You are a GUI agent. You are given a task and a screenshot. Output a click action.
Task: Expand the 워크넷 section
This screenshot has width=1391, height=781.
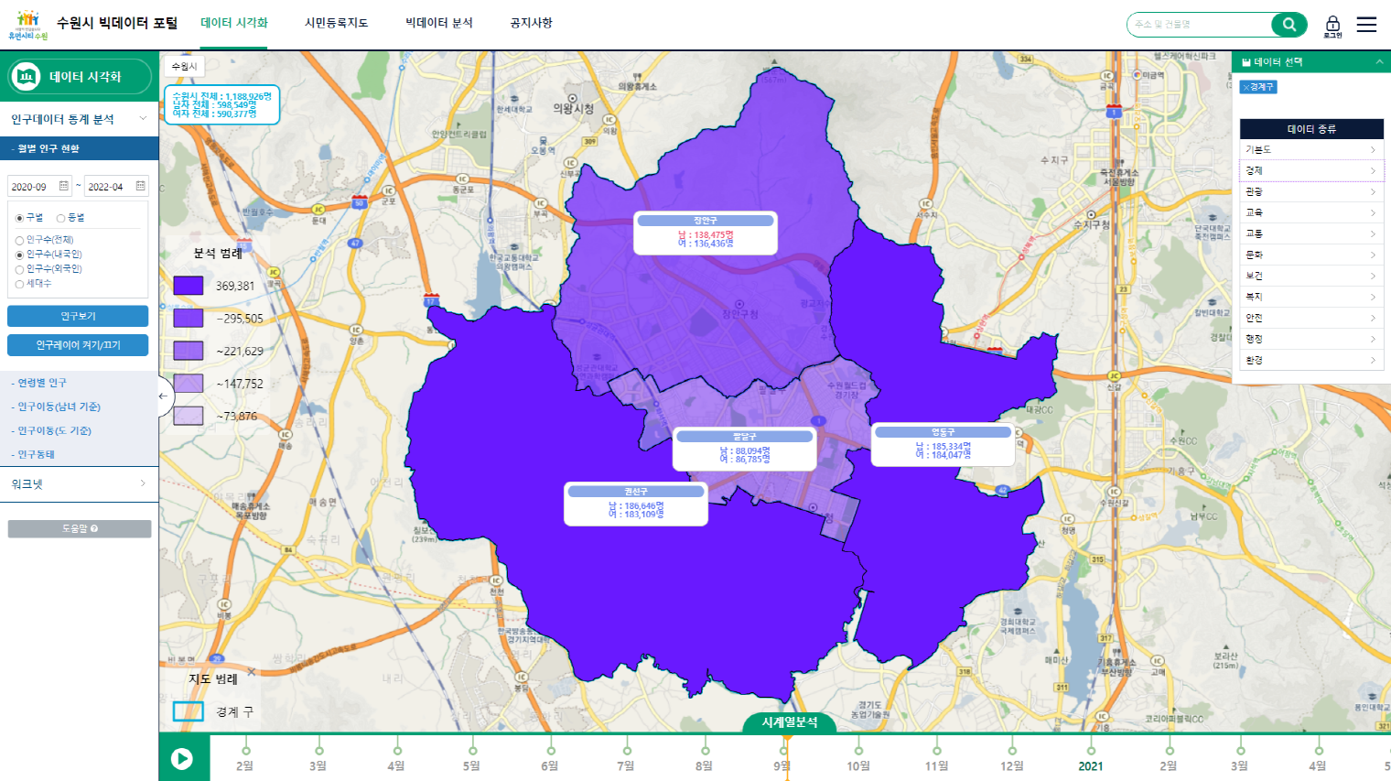coord(79,484)
